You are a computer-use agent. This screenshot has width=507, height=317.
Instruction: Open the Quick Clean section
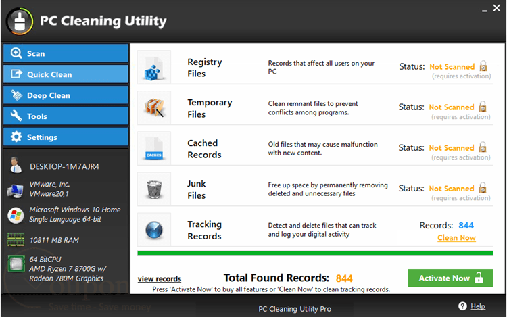[x=66, y=74]
